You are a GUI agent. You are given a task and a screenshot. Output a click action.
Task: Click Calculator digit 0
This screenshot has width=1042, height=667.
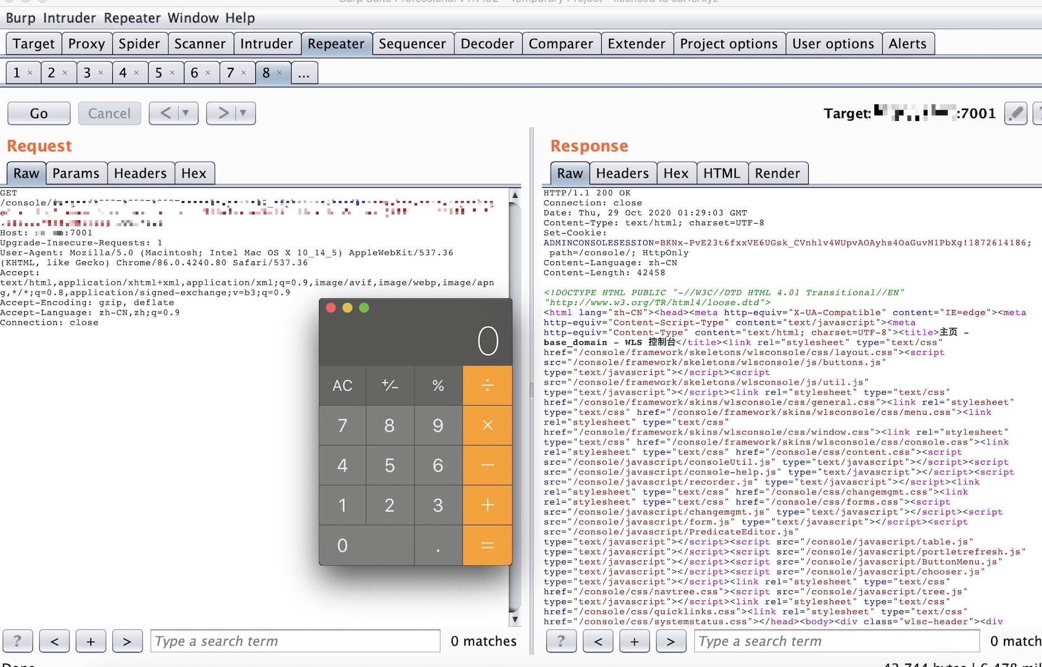point(366,545)
